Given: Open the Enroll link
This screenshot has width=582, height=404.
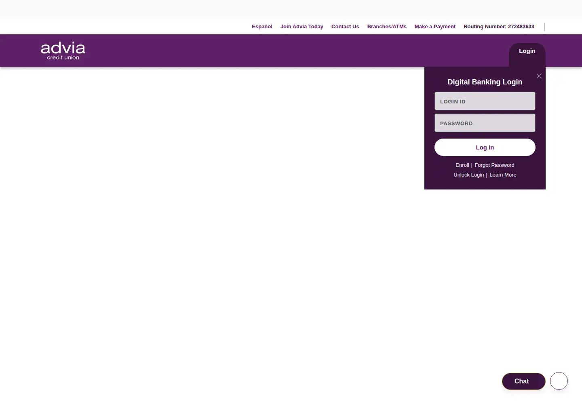Looking at the screenshot, I should point(462,165).
